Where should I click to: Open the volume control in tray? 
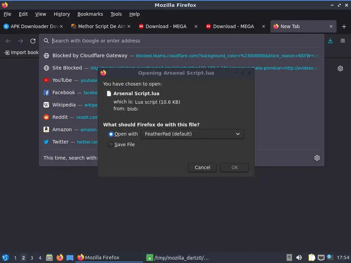[x=299, y=258]
